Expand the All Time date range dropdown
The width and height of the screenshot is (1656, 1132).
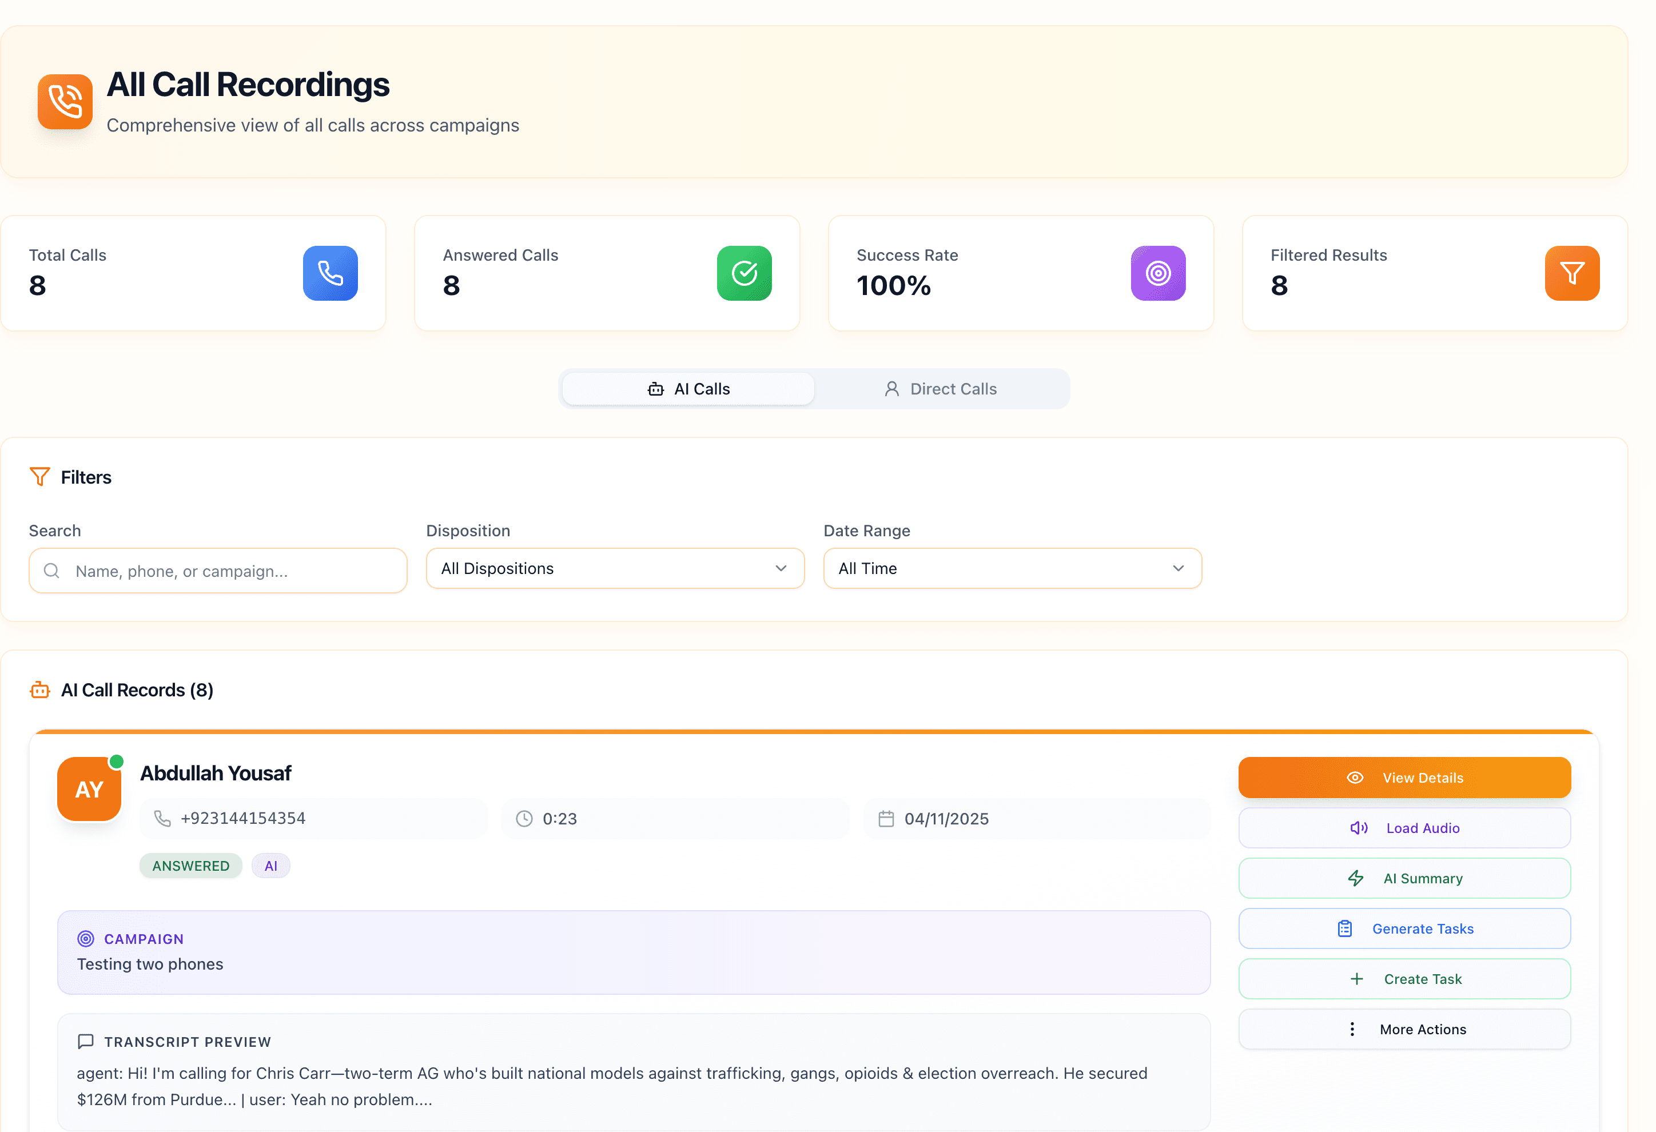tap(1012, 568)
